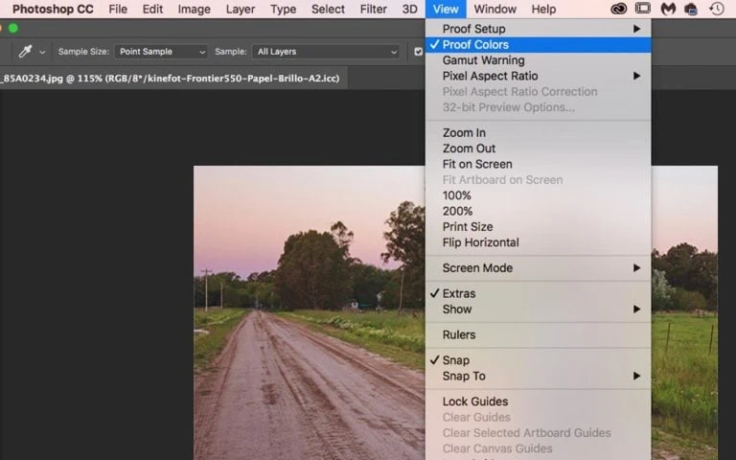Expand the Show submenu

pos(538,310)
